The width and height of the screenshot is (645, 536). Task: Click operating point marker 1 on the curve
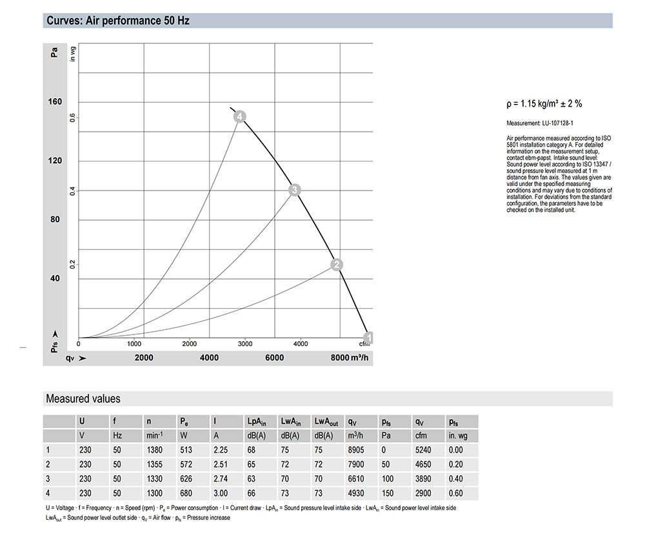coord(369,337)
